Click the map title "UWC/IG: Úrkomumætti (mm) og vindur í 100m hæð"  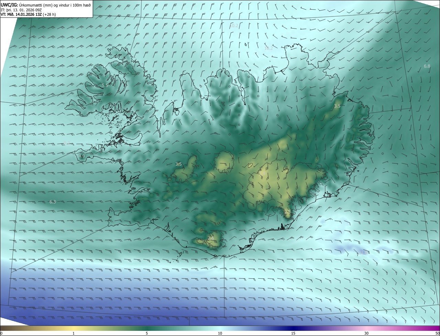click(x=46, y=4)
